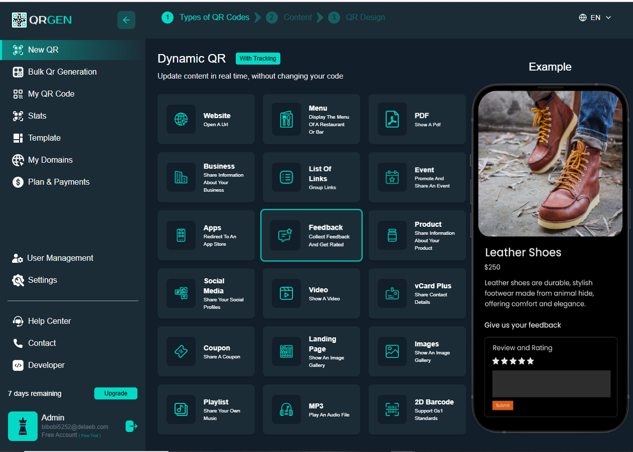Click the Leather Shoes boot image
Screen dimensions: 633x452
[x=550, y=163]
